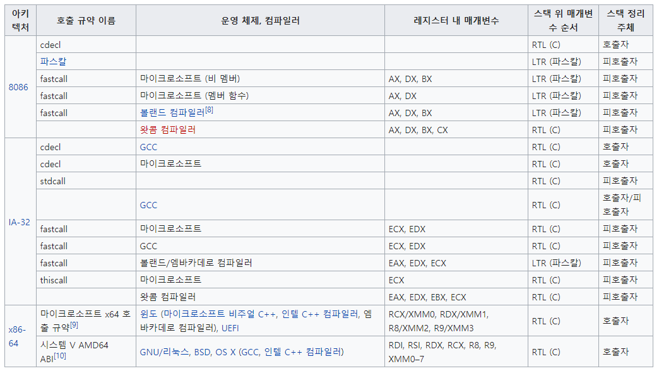Click 마이크로소프트 in the thiscall row
Screen dimensions: 659x371
click(x=170, y=280)
